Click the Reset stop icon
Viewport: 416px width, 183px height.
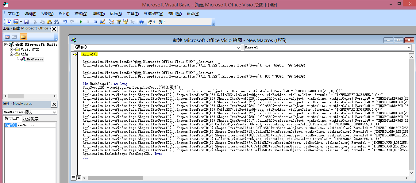pos(95,22)
